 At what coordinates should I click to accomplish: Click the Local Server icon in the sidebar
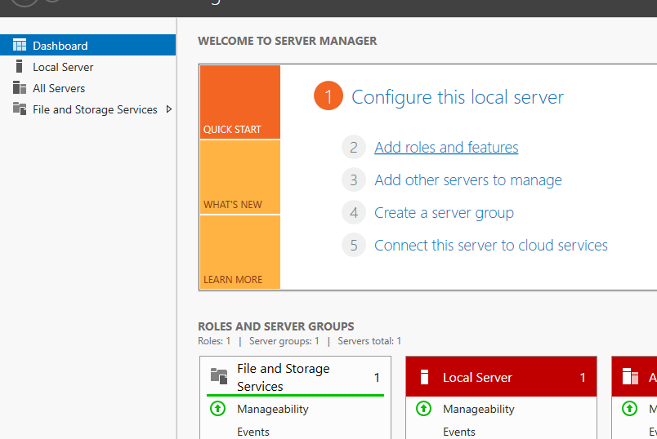(20, 67)
